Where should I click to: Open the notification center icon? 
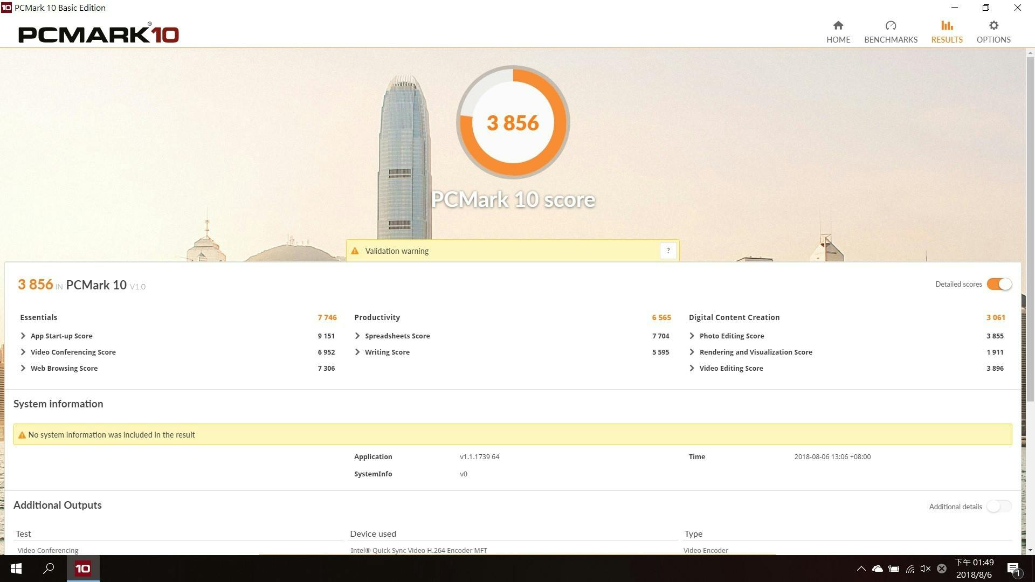[x=1013, y=569]
